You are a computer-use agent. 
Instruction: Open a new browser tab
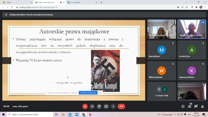101,2
